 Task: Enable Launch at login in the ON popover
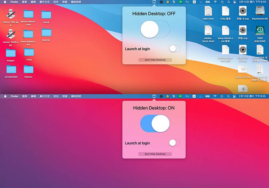pyautogui.click(x=174, y=143)
